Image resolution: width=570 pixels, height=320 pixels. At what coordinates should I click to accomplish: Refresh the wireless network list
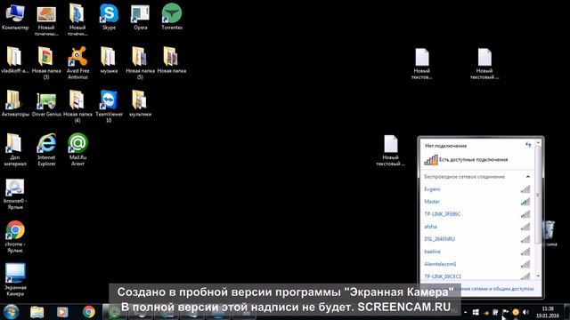point(528,145)
